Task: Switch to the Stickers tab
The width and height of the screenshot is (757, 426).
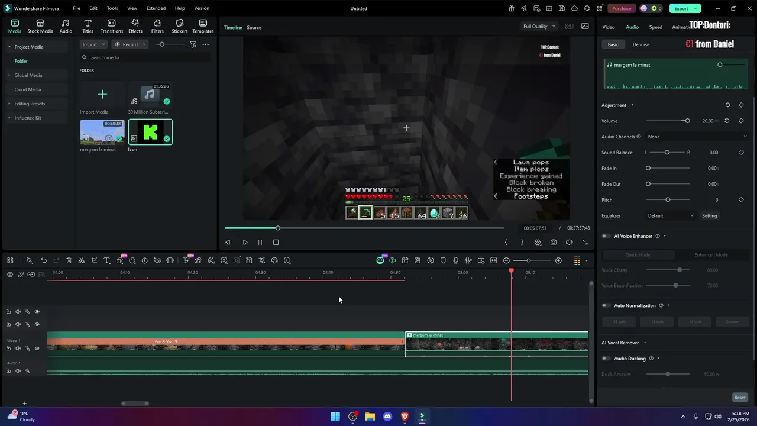Action: 180,26
